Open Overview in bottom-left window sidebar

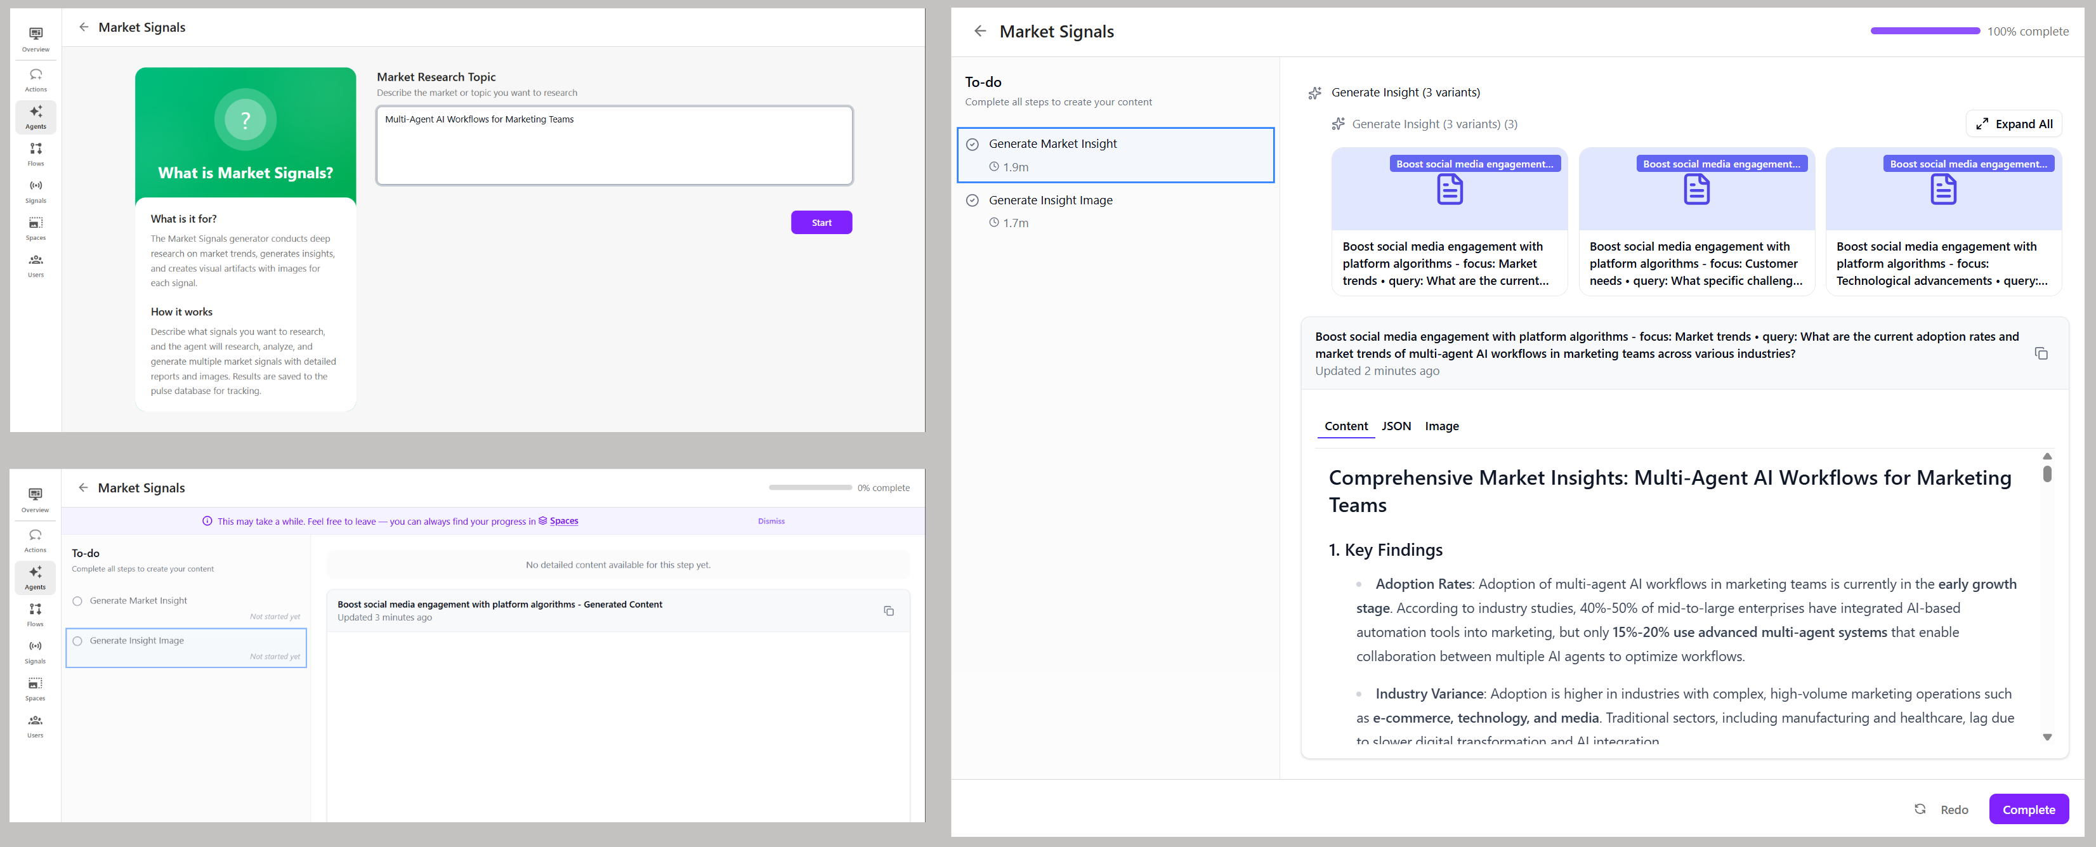pyautogui.click(x=35, y=499)
